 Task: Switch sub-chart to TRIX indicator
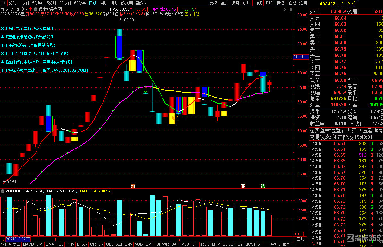pyautogui.click(x=70, y=244)
